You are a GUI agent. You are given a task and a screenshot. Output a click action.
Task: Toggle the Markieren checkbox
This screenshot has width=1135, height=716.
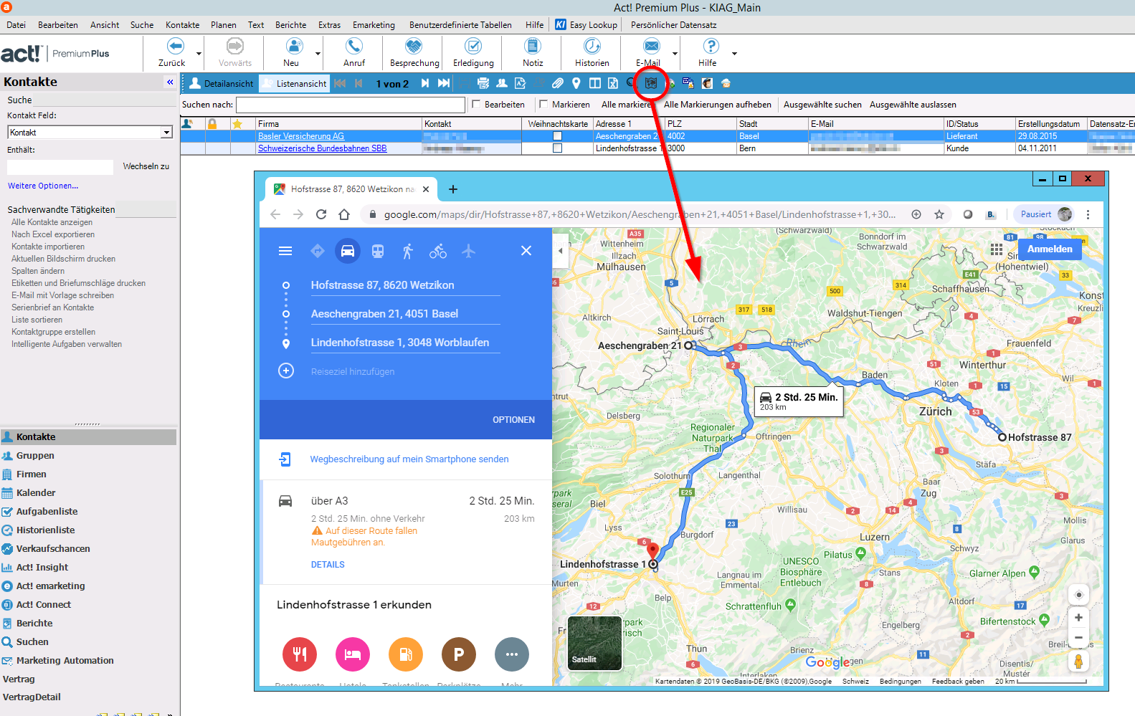coord(543,105)
